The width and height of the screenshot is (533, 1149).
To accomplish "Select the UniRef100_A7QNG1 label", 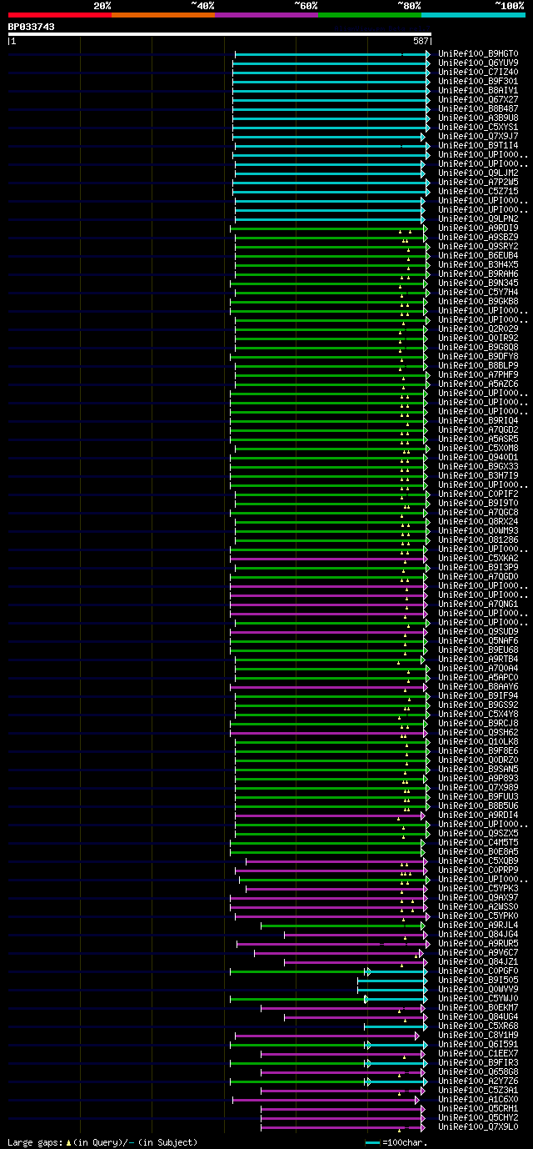I will (x=477, y=604).
